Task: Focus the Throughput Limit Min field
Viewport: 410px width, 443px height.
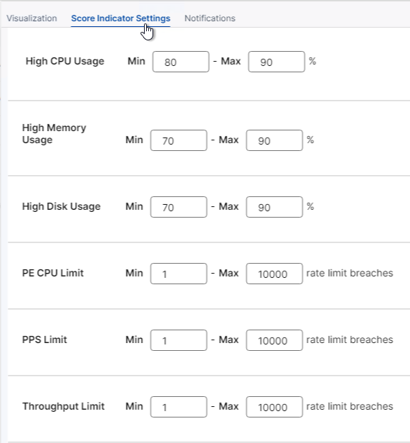Action: (179, 407)
